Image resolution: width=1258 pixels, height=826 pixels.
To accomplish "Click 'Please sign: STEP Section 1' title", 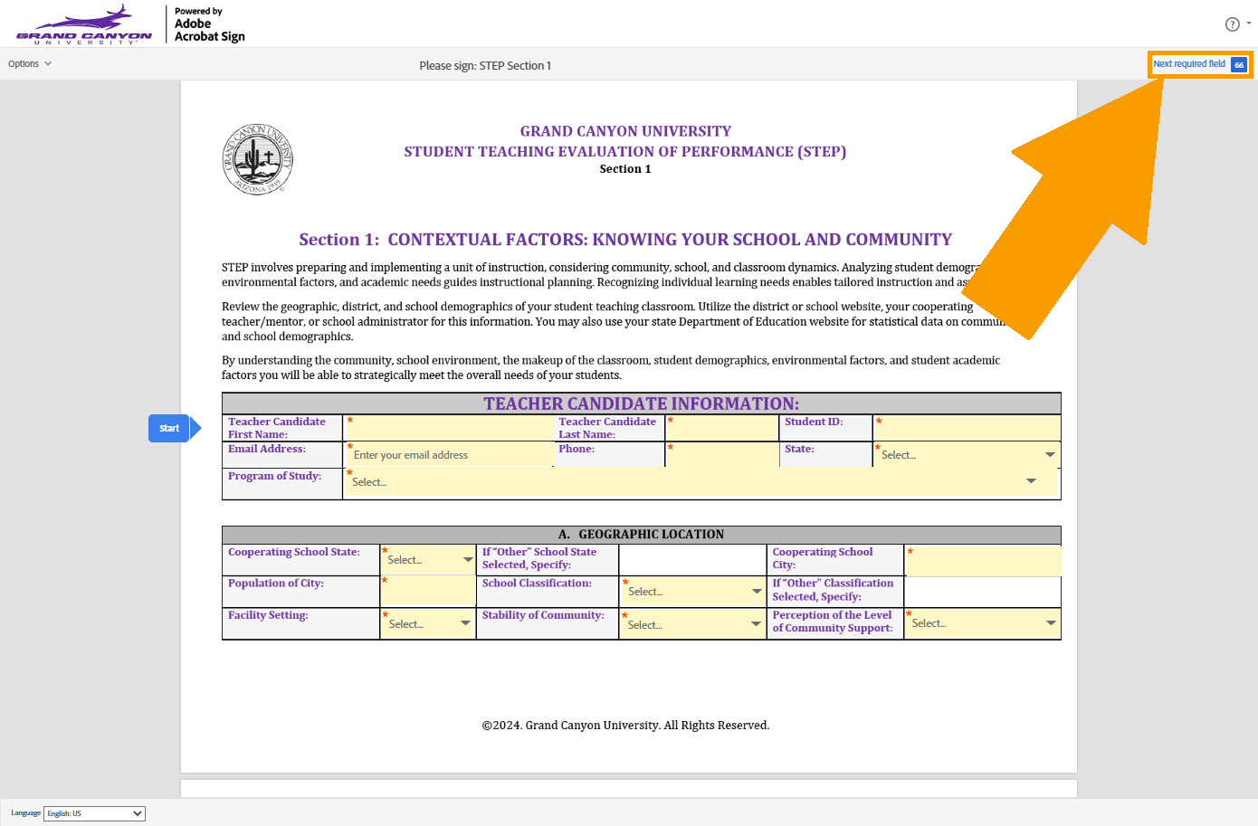I will [x=485, y=65].
